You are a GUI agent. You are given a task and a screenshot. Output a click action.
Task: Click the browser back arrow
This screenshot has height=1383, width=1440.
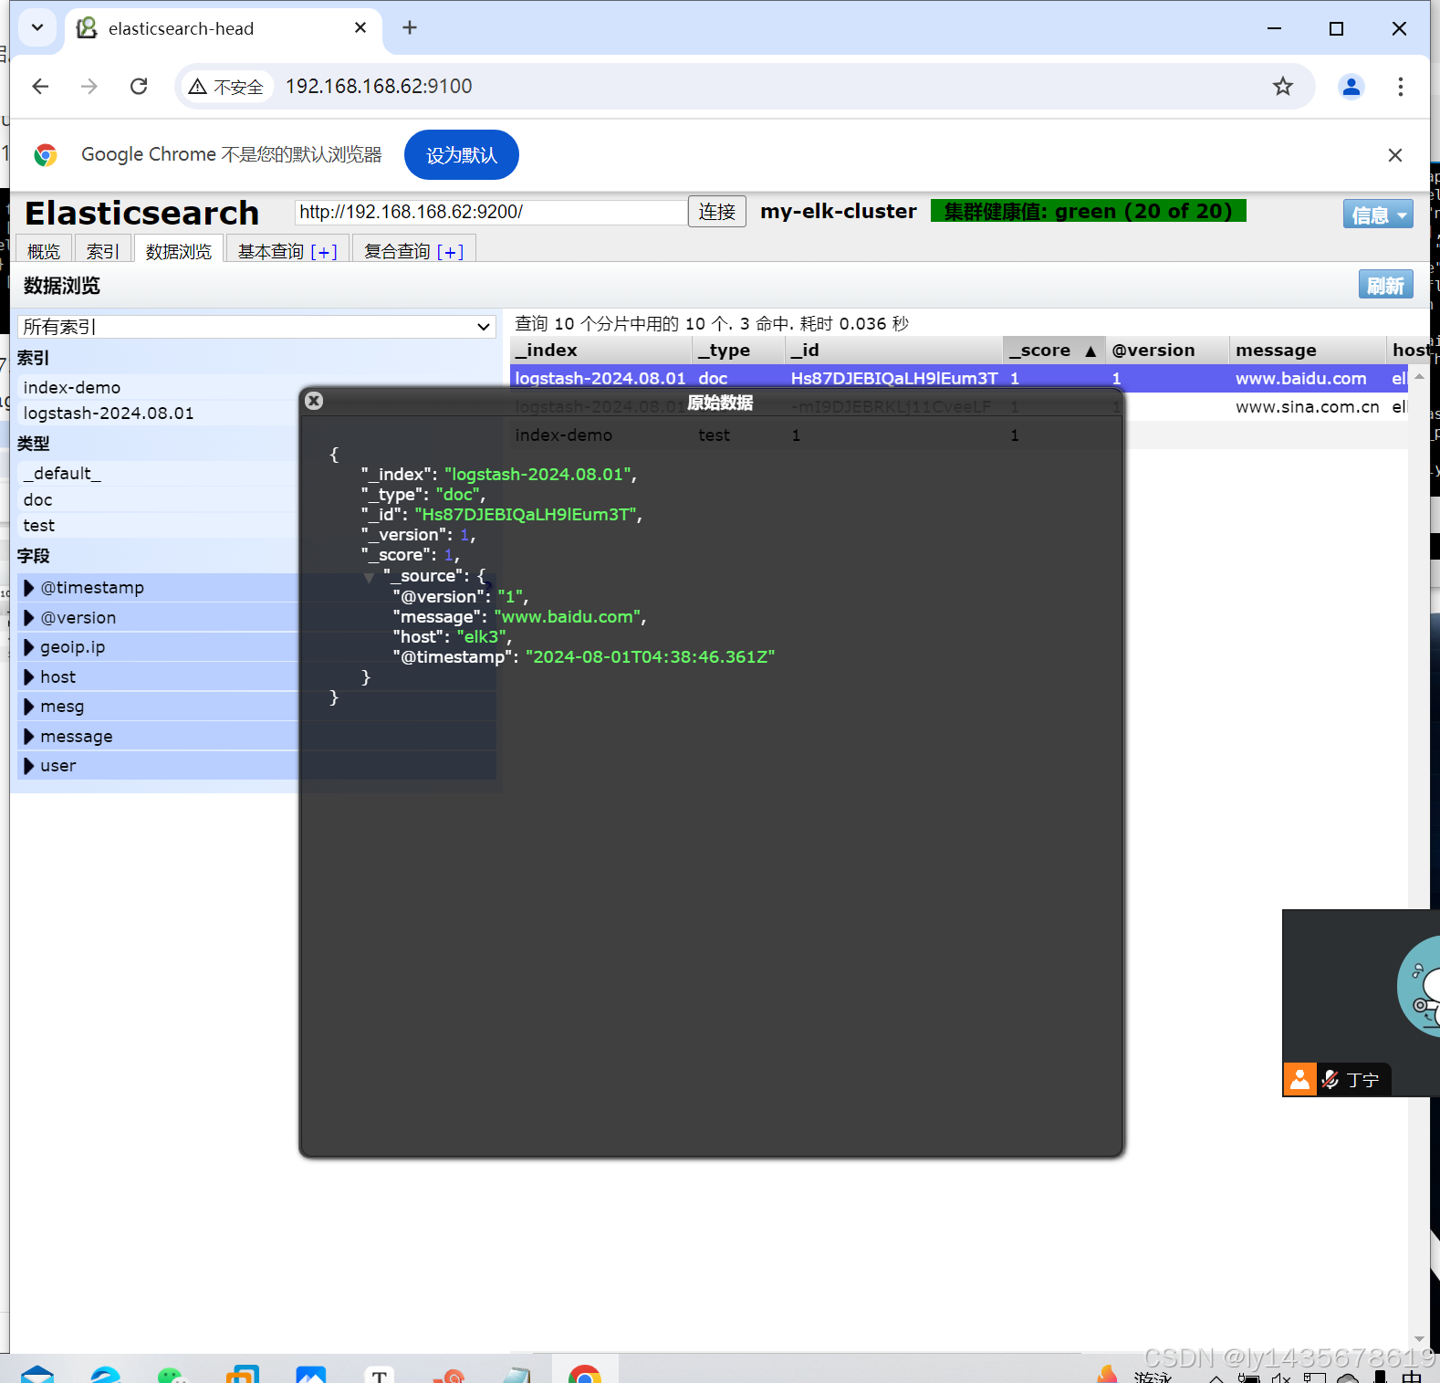(40, 87)
